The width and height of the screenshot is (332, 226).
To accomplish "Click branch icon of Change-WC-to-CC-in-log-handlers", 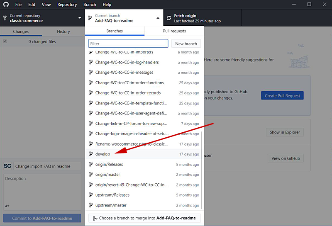I will click(91, 62).
